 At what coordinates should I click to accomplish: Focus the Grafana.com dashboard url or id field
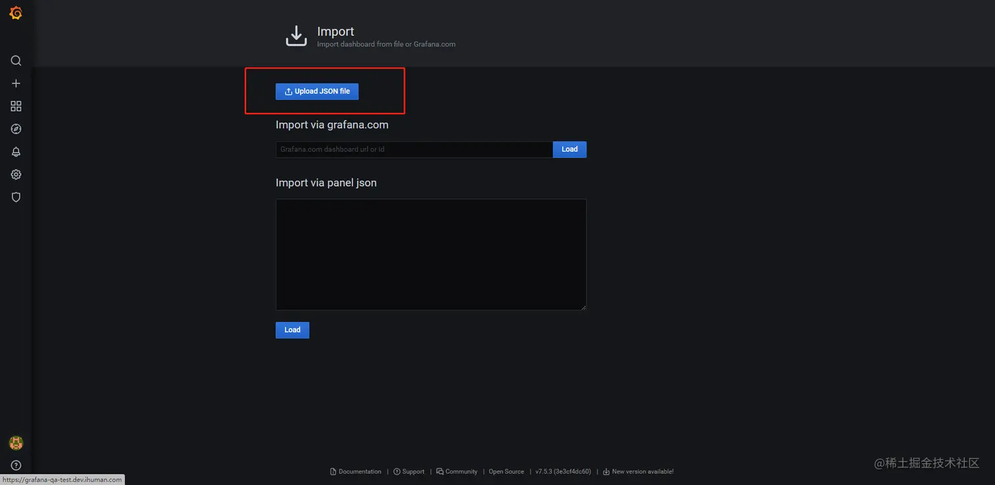point(414,149)
